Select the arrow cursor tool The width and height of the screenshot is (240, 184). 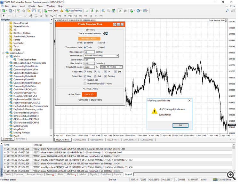pyautogui.click(x=4, y=16)
